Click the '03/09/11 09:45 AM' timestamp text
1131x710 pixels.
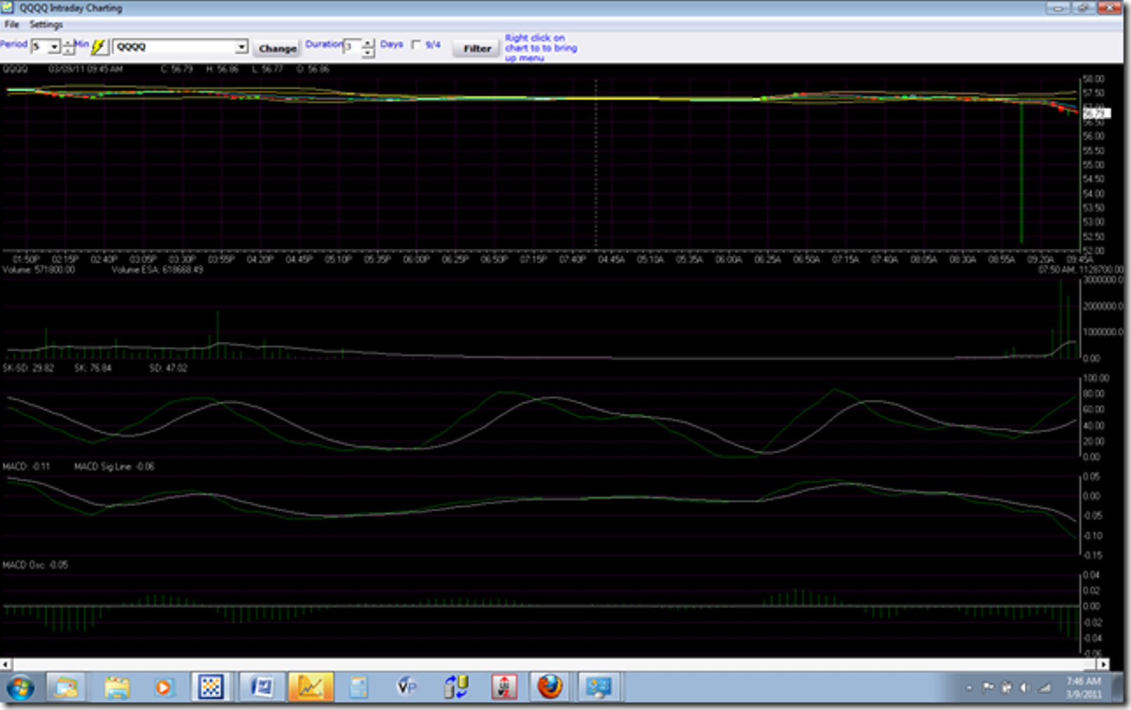click(86, 69)
